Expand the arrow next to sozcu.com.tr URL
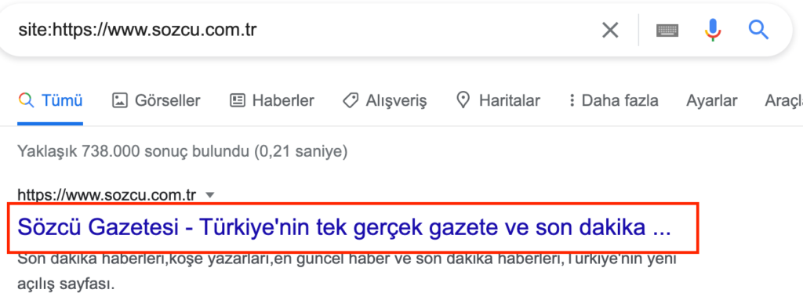Viewport: 803px width, 304px height. 209,195
